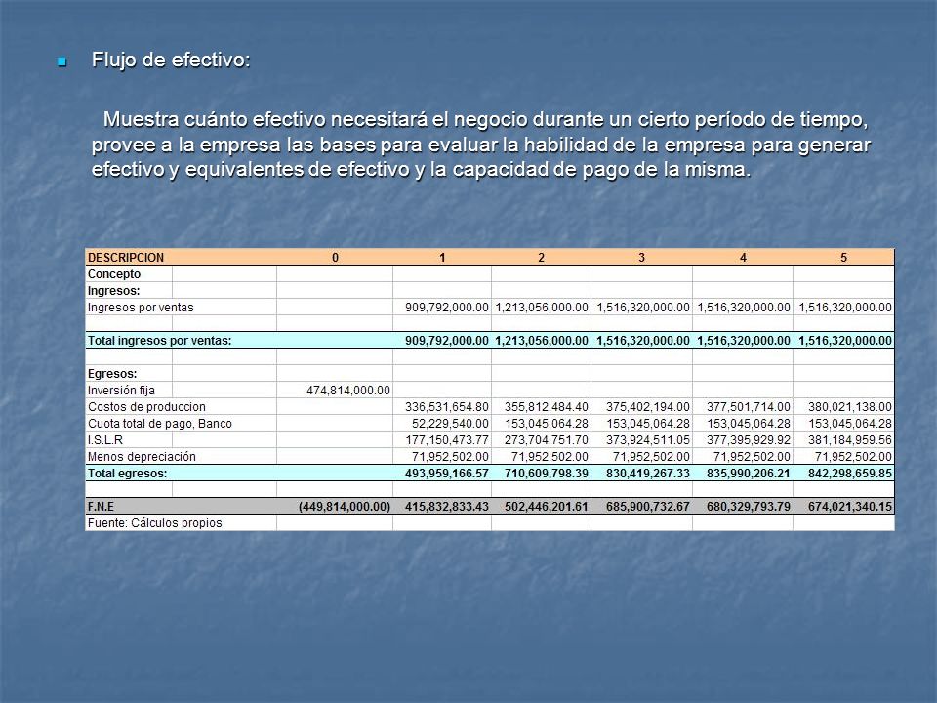Click F.N.E value 680,329,793.79

pyautogui.click(x=749, y=507)
